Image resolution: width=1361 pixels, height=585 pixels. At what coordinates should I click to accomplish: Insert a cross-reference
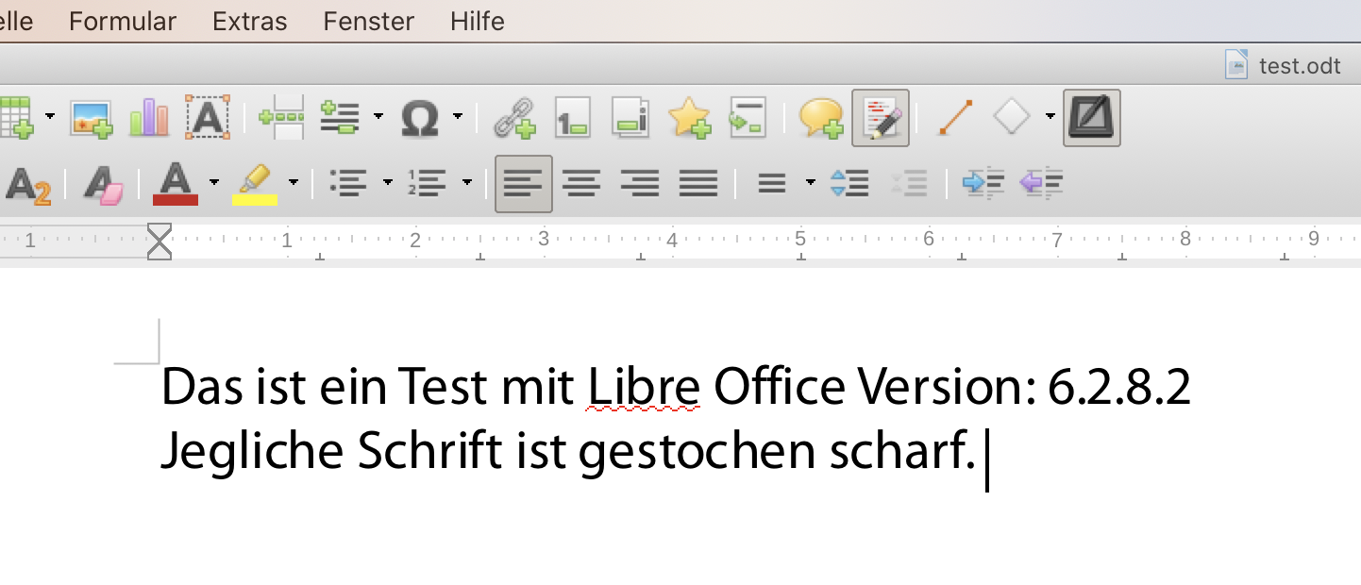tap(747, 119)
